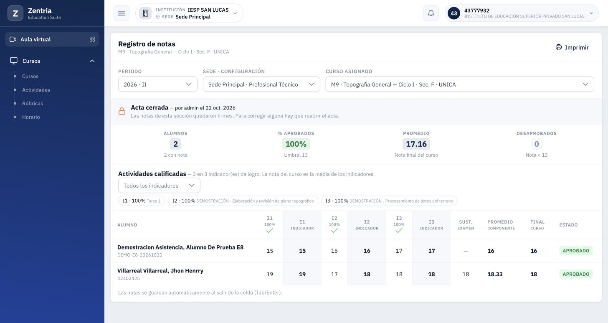608x323 pixels.
Task: Click the Aula virtual grid icon
Action: [x=92, y=39]
